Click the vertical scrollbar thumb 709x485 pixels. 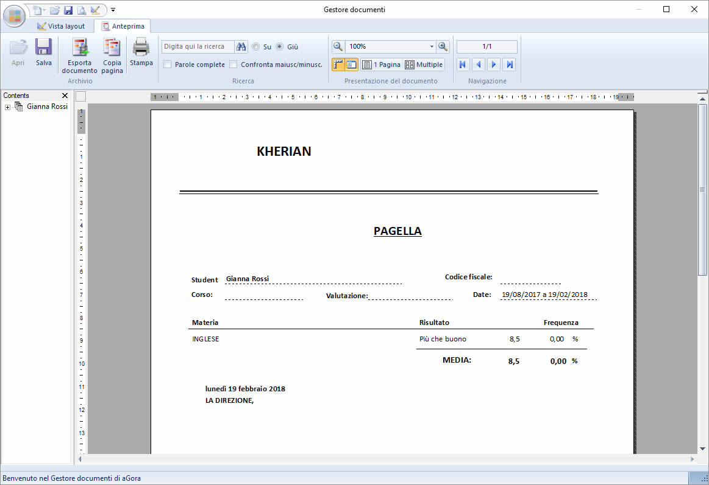point(702,189)
